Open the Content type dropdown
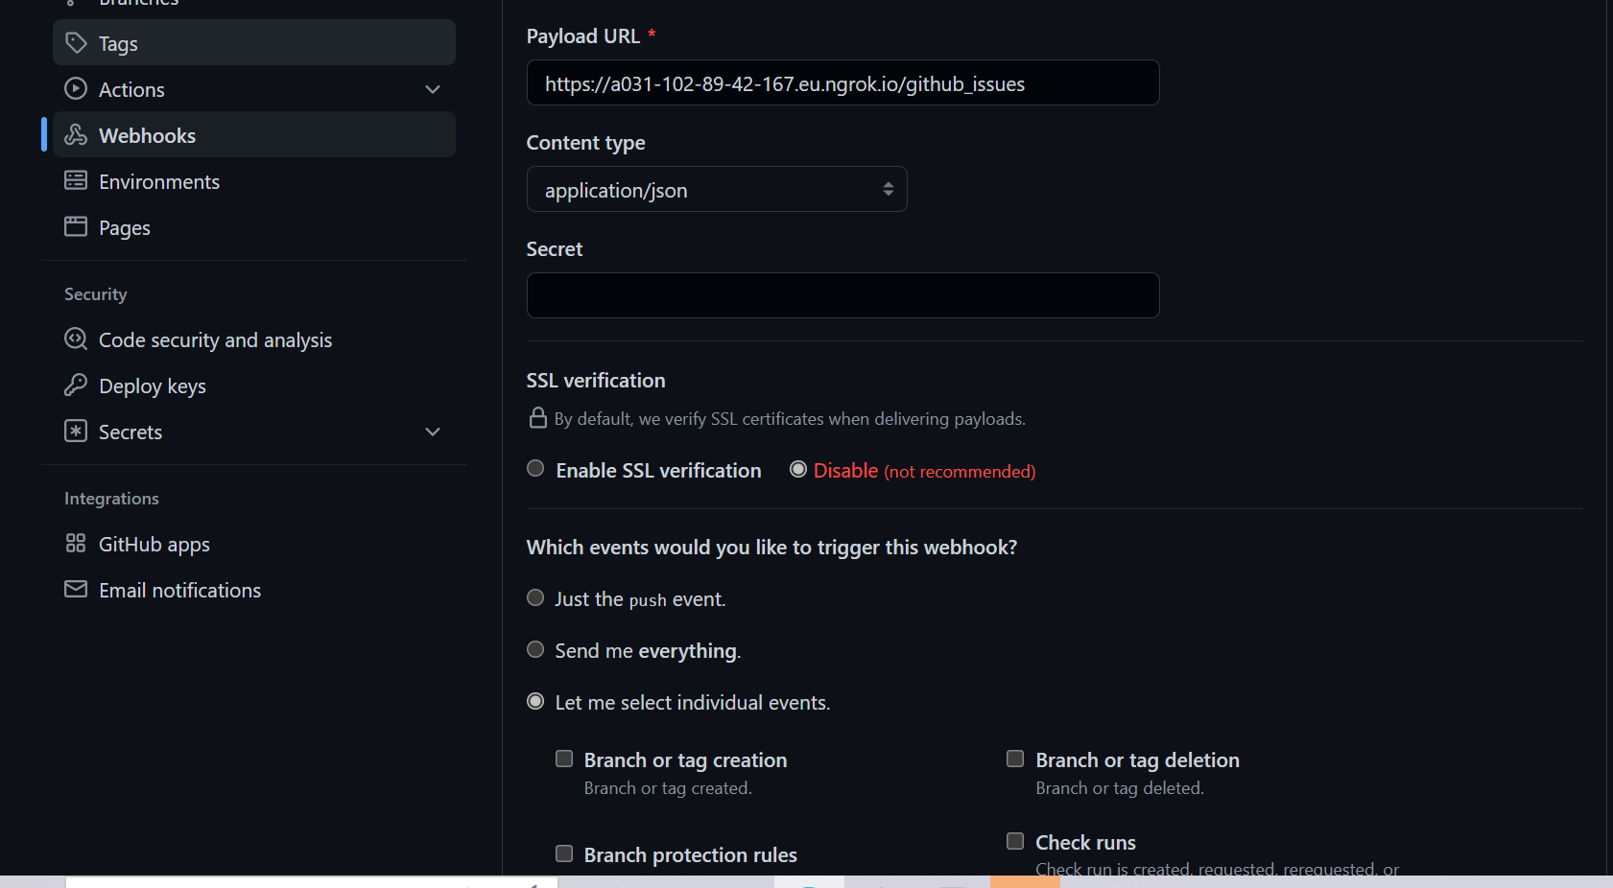The width and height of the screenshot is (1613, 888). [x=716, y=189]
